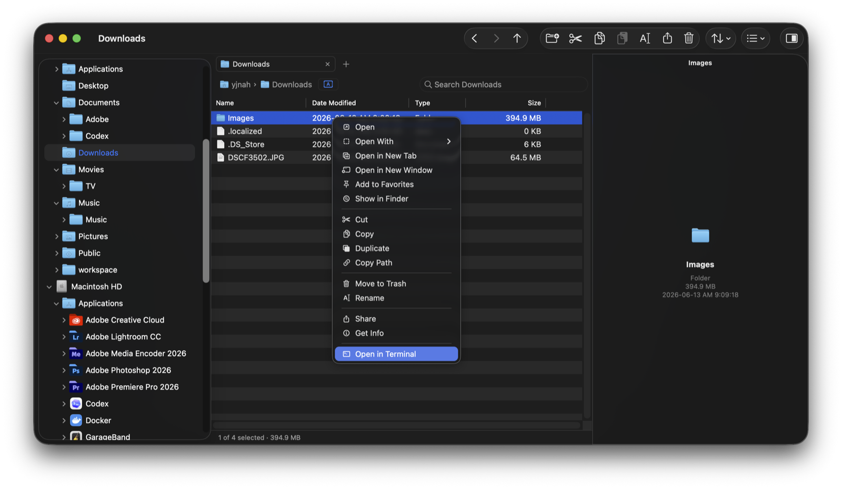Add a new tab with the plus button
The width and height of the screenshot is (842, 489).
pos(346,64)
